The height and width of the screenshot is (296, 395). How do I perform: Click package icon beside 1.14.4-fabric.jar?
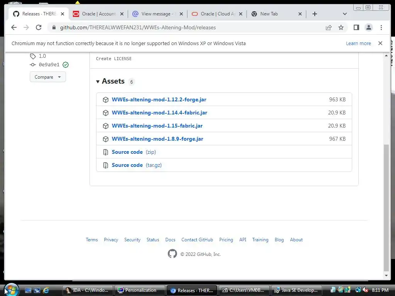tap(106, 113)
